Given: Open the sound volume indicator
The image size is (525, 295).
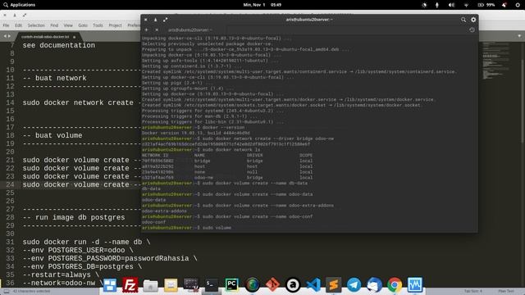Looking at the screenshot, I should coord(452,5).
